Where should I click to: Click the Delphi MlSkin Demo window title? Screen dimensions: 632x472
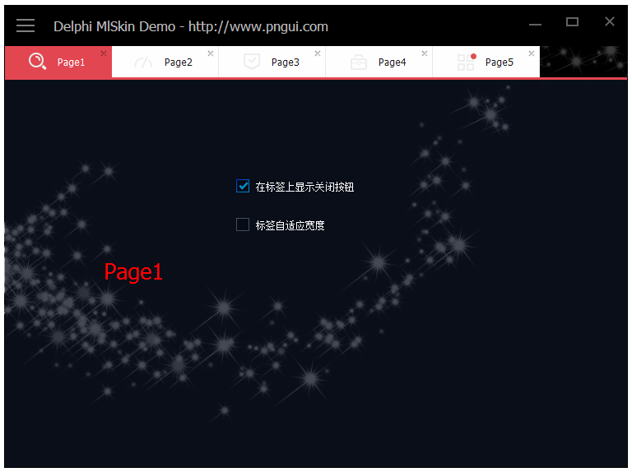click(x=191, y=26)
